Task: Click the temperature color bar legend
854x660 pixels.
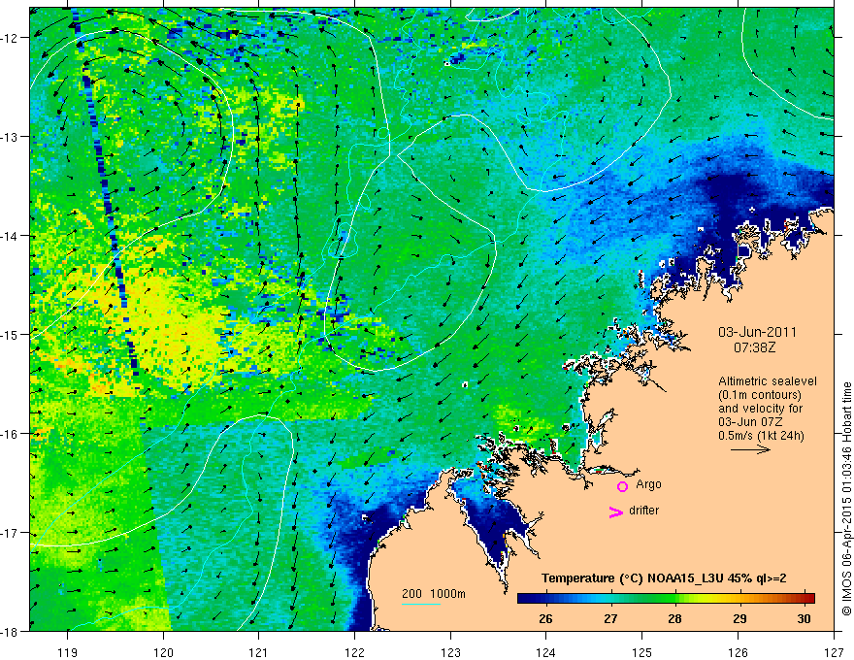Action: pyautogui.click(x=666, y=598)
